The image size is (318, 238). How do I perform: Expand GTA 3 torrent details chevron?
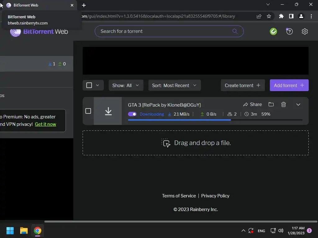click(298, 105)
